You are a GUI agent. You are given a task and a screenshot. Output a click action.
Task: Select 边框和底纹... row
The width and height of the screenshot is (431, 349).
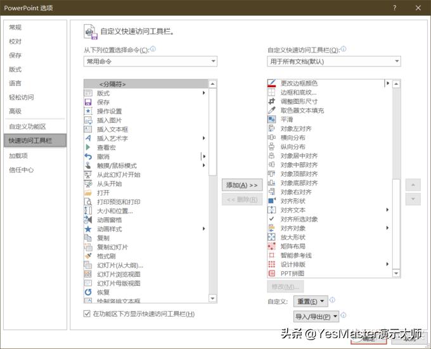[330, 92]
